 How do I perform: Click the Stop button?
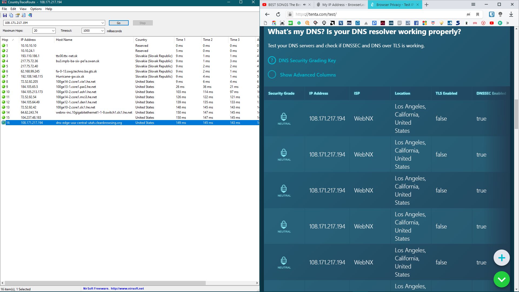[143, 23]
